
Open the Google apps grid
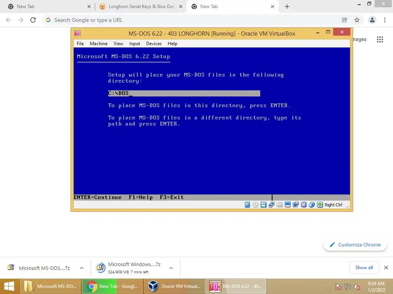pos(380,39)
